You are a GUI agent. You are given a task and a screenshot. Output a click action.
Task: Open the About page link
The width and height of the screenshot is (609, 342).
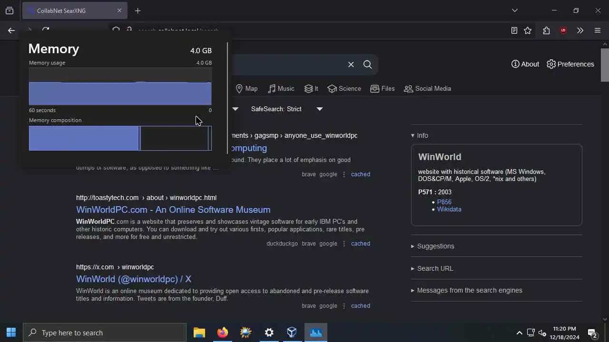click(x=525, y=64)
